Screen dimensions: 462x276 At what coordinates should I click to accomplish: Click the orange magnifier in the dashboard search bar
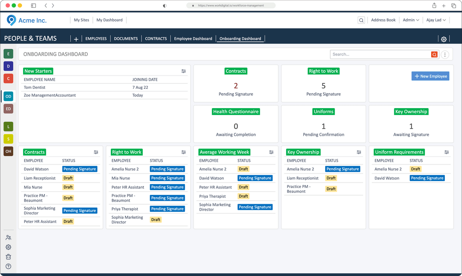(x=434, y=55)
